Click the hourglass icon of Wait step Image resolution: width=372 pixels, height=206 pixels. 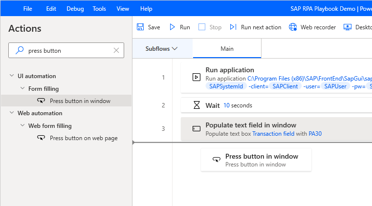tap(197, 105)
